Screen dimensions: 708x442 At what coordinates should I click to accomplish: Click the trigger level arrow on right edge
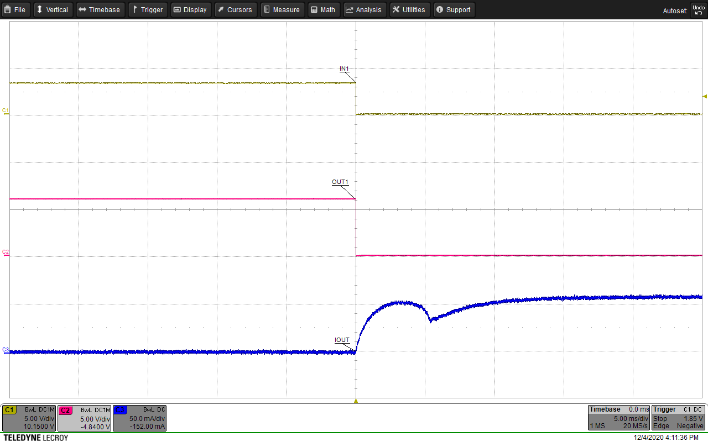pos(704,96)
